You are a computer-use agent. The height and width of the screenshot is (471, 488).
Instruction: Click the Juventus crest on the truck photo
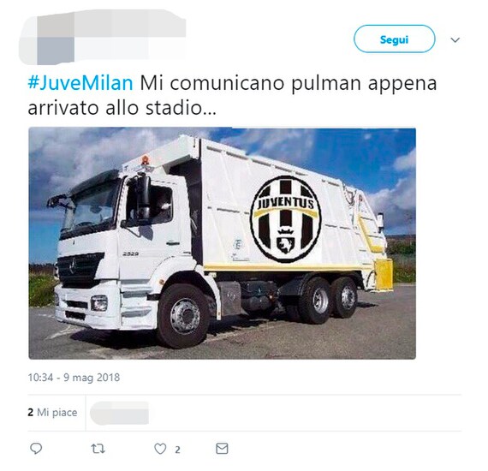pos(286,218)
